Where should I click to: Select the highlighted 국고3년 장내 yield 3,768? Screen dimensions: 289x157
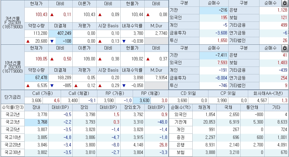(x=37, y=122)
